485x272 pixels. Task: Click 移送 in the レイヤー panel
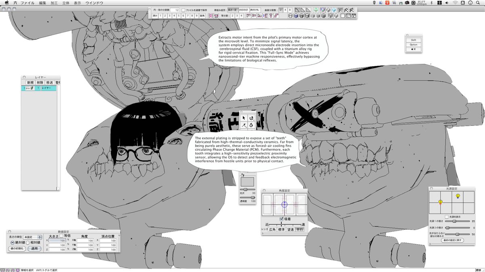[x=50, y=83]
